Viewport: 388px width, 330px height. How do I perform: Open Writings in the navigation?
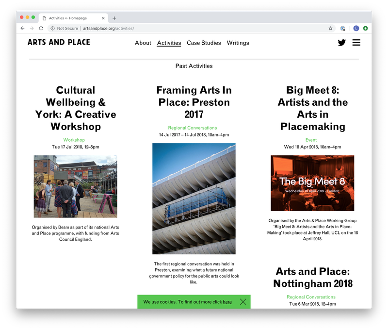click(238, 43)
